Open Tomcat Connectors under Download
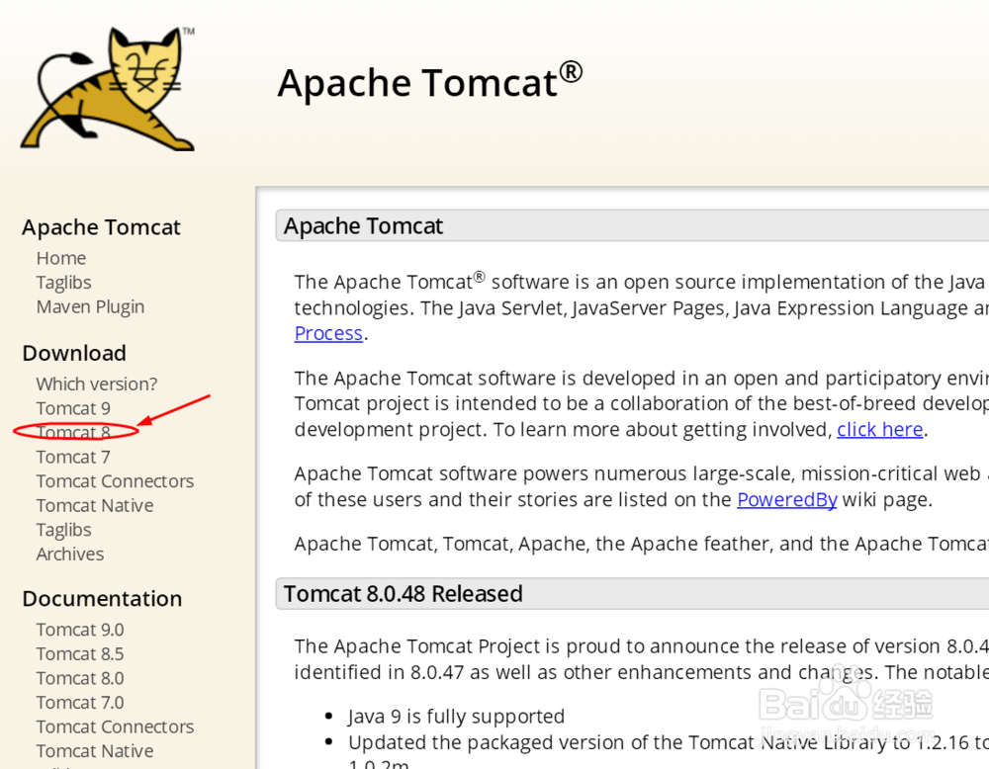Image resolution: width=989 pixels, height=769 pixels. click(x=115, y=481)
